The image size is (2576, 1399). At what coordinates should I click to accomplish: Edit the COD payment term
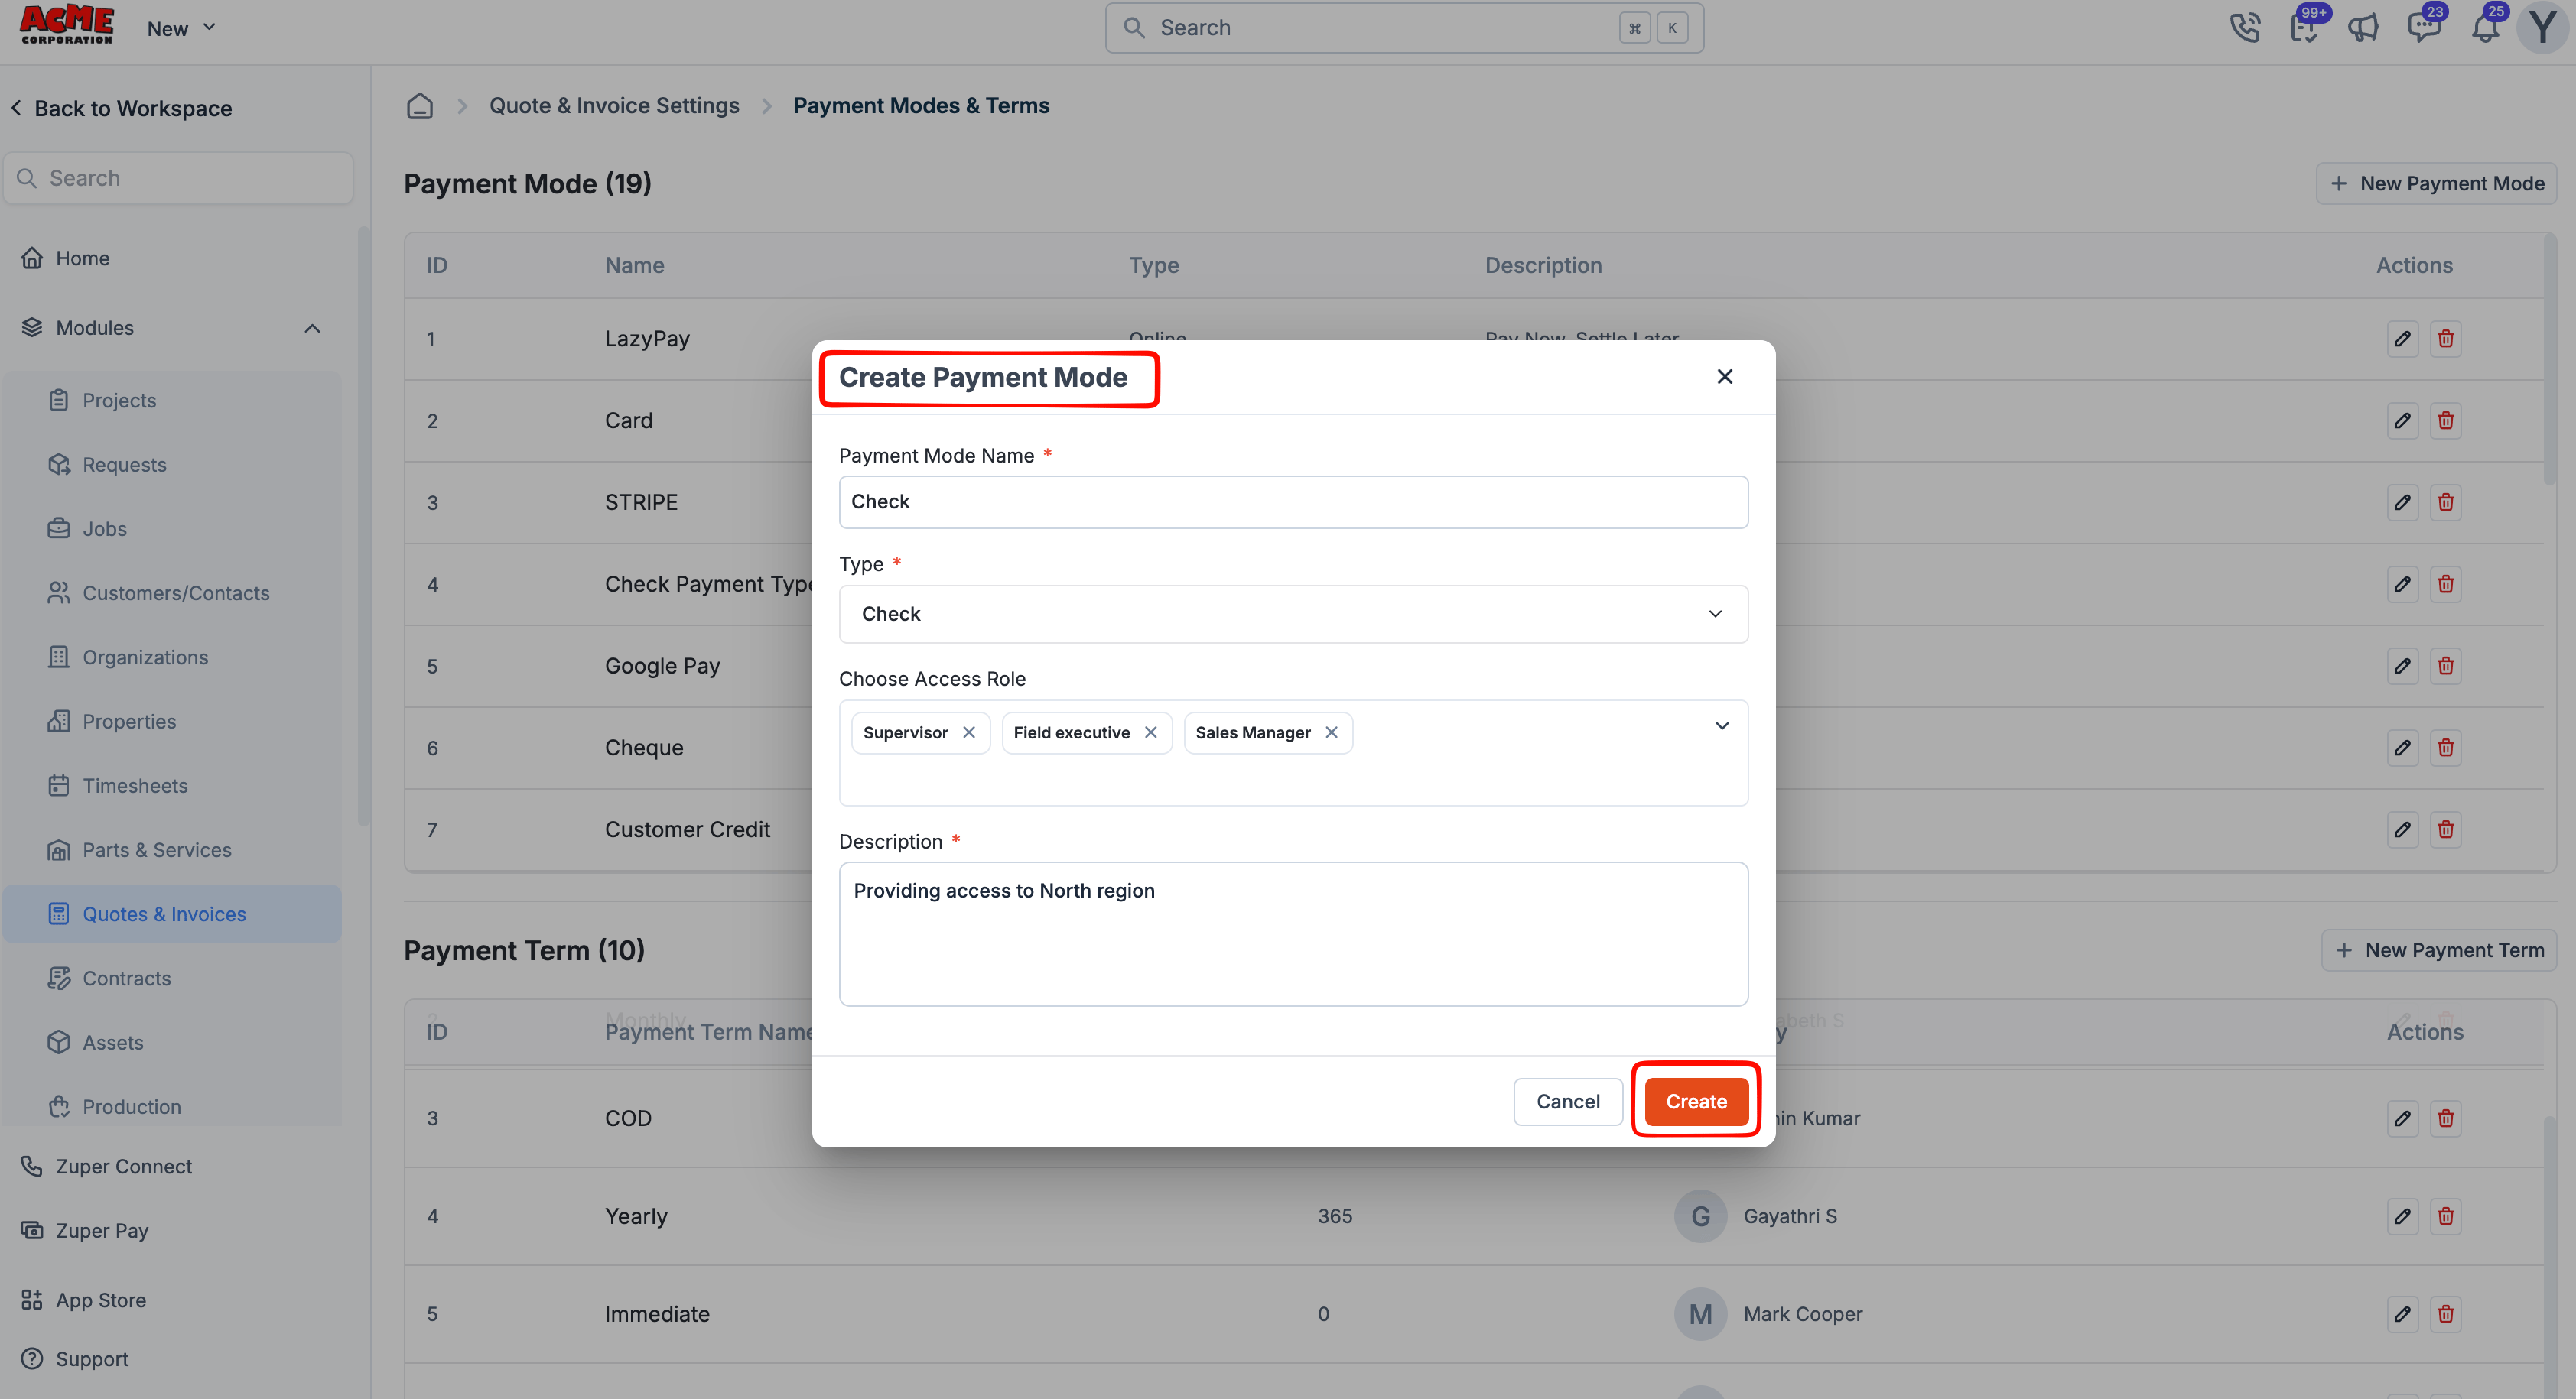pyautogui.click(x=2402, y=1119)
